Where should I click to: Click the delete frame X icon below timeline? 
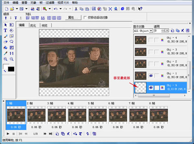click(x=68, y=134)
